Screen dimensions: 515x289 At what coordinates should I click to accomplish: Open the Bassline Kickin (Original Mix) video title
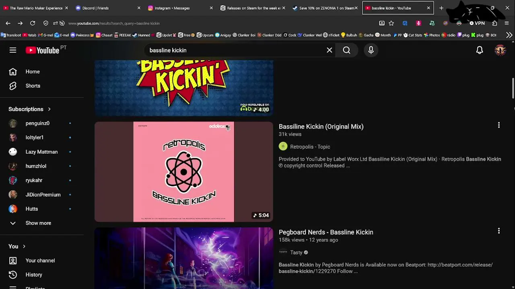pos(321,126)
